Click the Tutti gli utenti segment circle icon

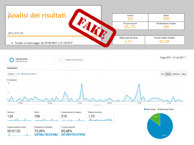pyautogui.click(x=12, y=60)
